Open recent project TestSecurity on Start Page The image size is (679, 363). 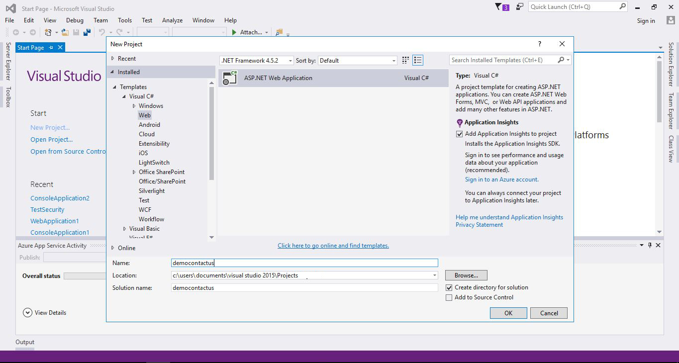[x=47, y=210]
